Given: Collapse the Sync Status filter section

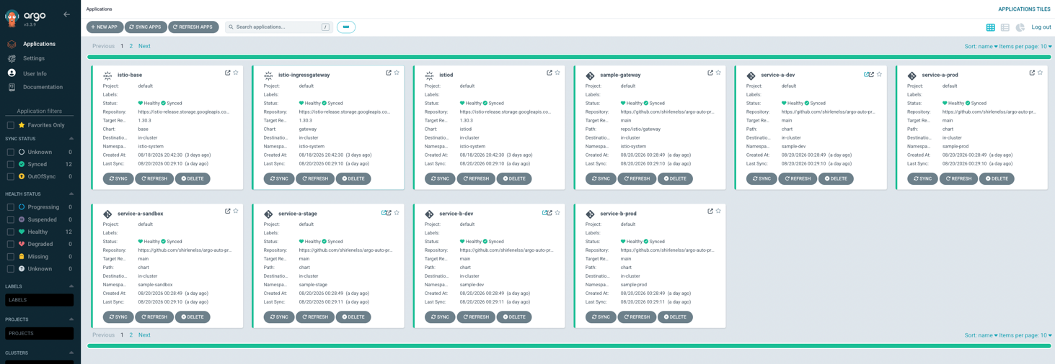Looking at the screenshot, I should pyautogui.click(x=71, y=139).
